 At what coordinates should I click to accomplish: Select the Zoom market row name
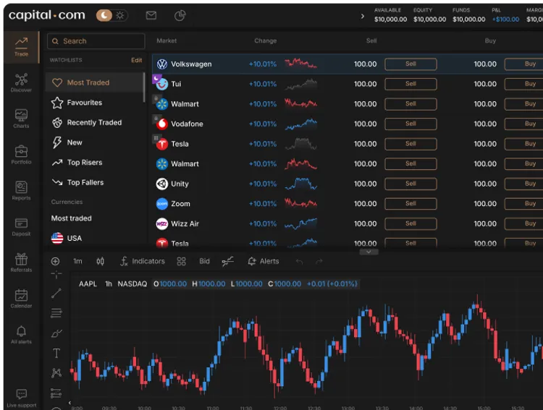pos(180,204)
